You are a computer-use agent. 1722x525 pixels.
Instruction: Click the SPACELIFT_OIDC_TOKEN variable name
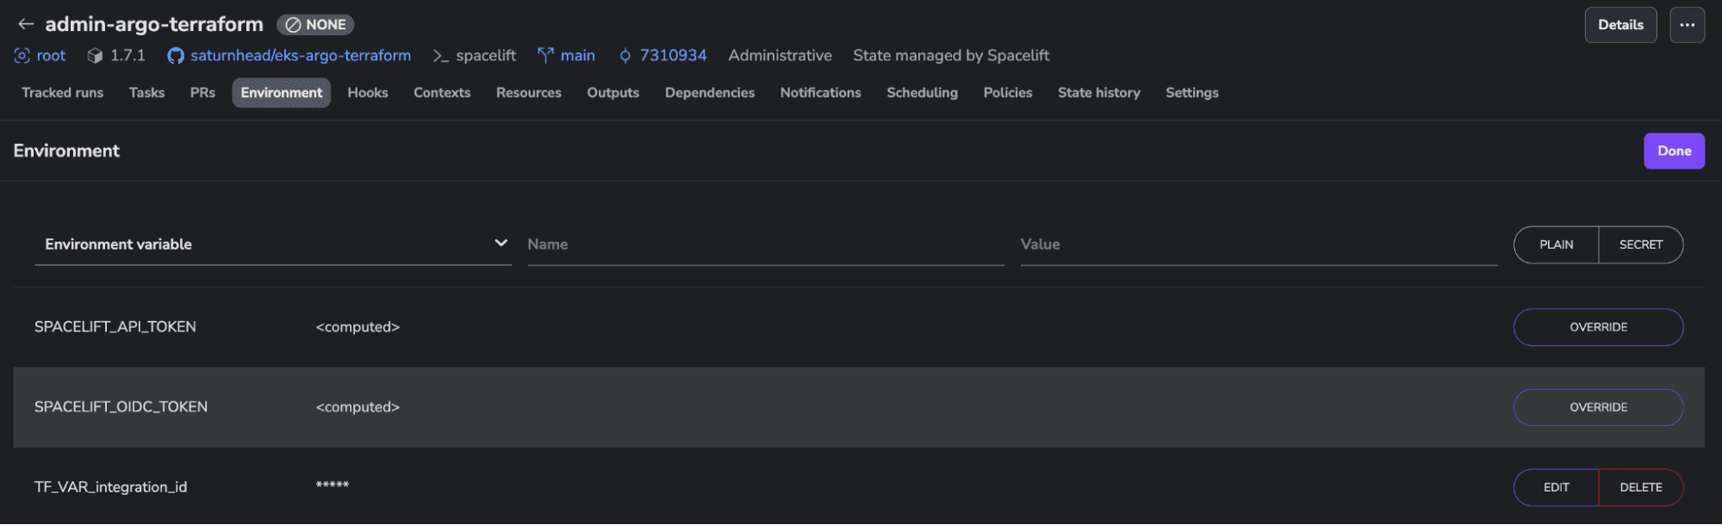coord(121,407)
